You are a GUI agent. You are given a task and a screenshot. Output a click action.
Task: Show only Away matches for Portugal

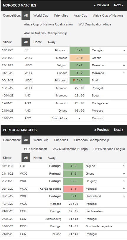click(x=52, y=158)
